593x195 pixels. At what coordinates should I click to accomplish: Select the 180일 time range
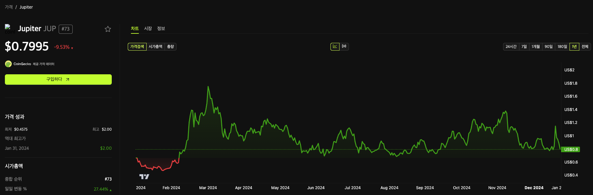(562, 47)
